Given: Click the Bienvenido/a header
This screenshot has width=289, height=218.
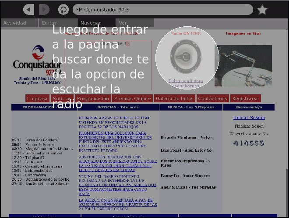Looking at the screenshot, I should [249, 107].
